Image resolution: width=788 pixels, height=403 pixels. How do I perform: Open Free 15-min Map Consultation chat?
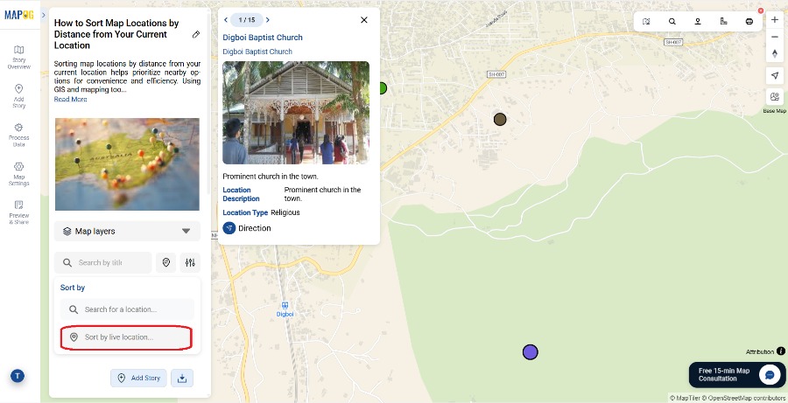coord(737,375)
